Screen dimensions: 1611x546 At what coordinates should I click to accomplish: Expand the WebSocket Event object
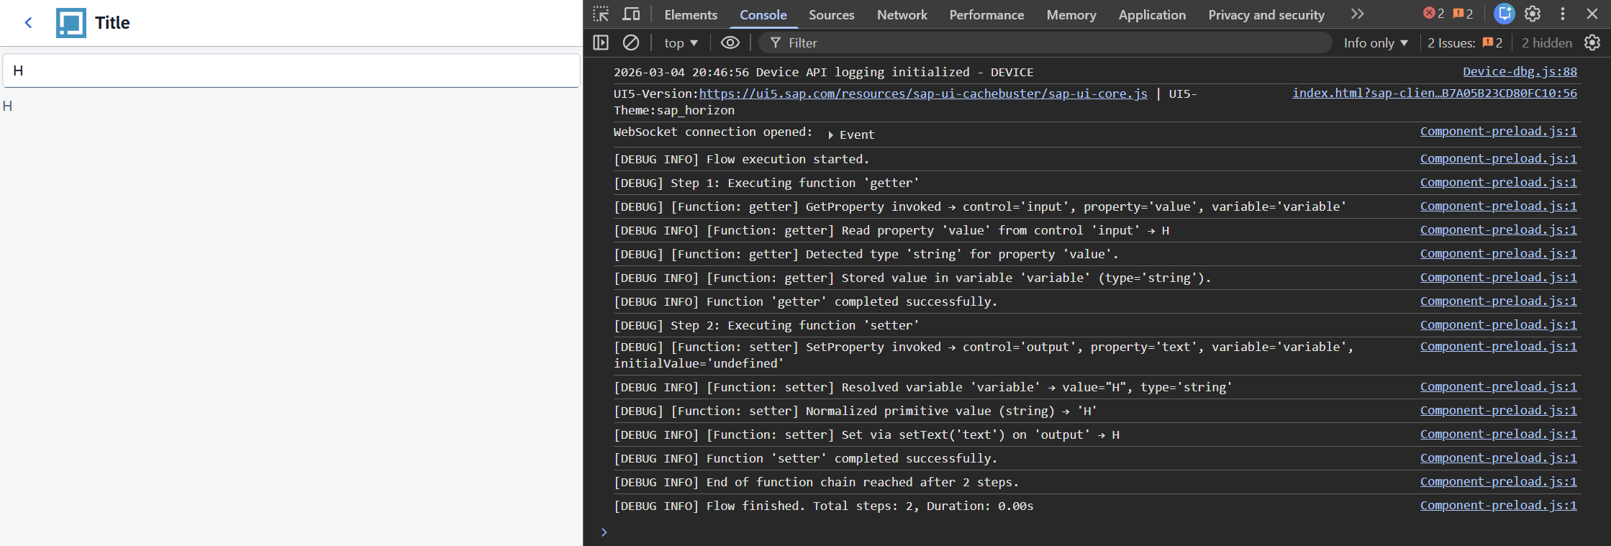pyautogui.click(x=831, y=135)
